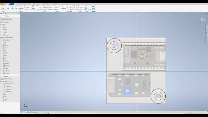This screenshot has height=117, width=208.
Task: Click the document tab at bottom
Action: [x=31, y=112]
